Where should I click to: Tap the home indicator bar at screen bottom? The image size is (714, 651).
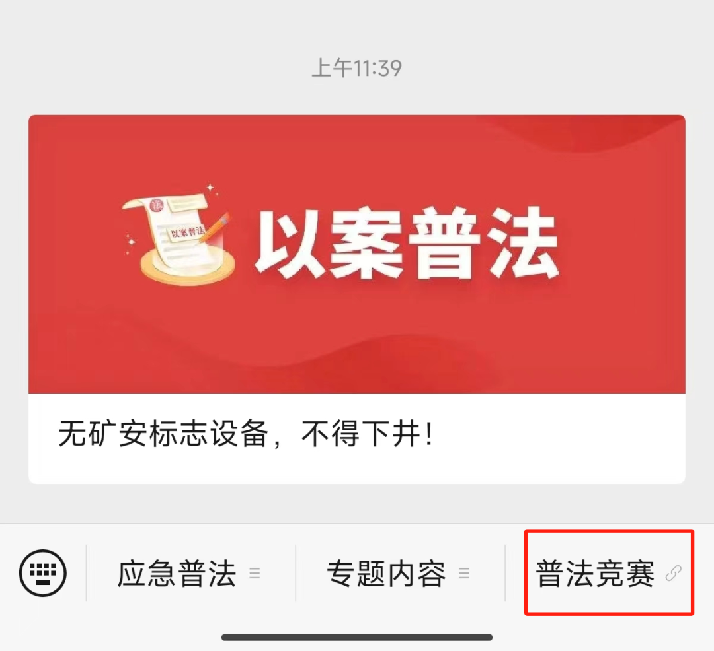(357, 637)
